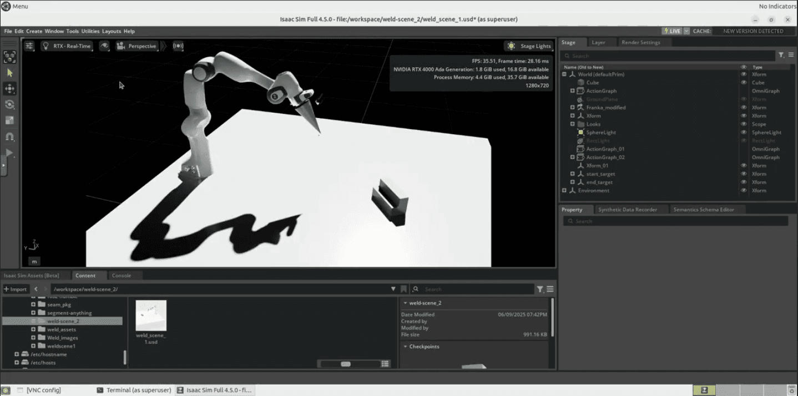Switch content browser to list view
798x396 pixels.
click(x=385, y=364)
